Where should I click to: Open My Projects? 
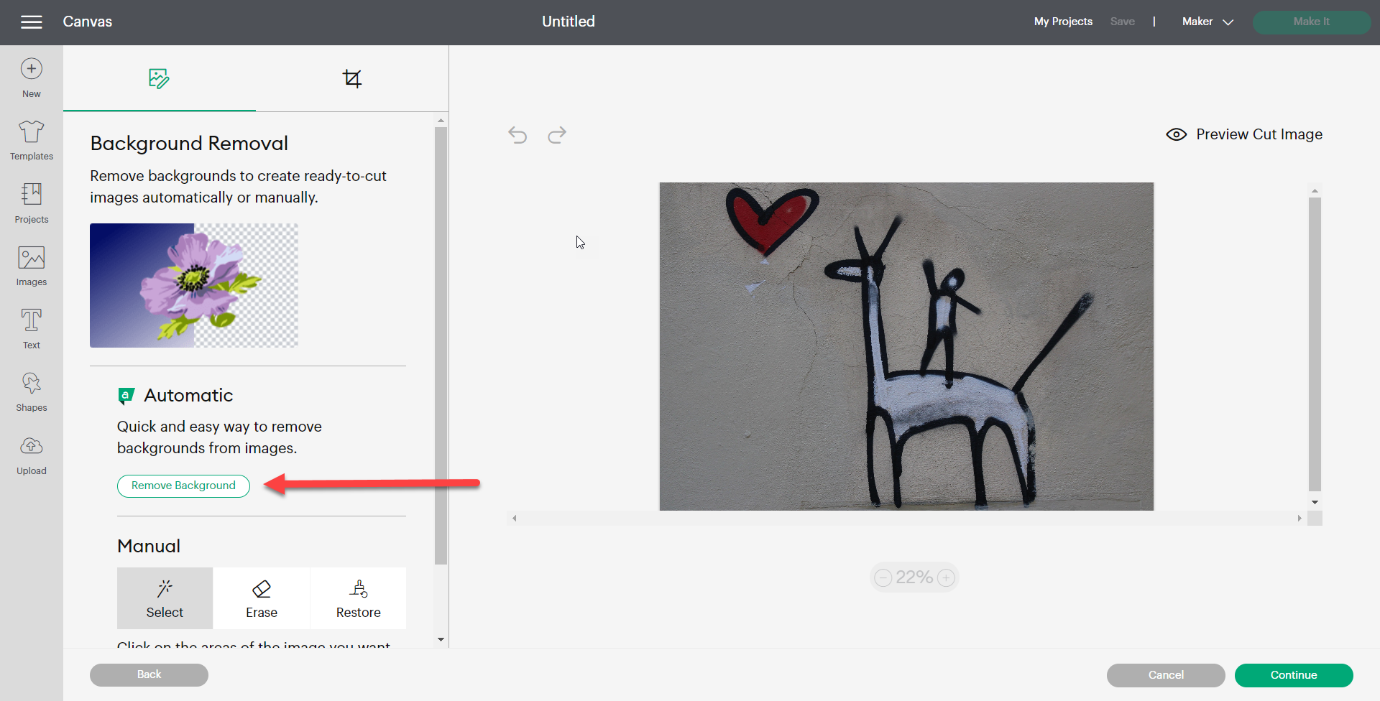(1063, 22)
